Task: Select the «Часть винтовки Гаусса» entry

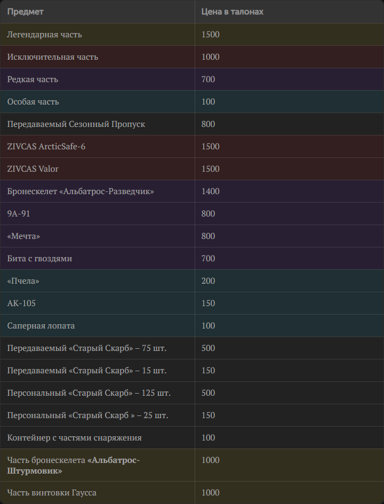Action: click(x=52, y=493)
